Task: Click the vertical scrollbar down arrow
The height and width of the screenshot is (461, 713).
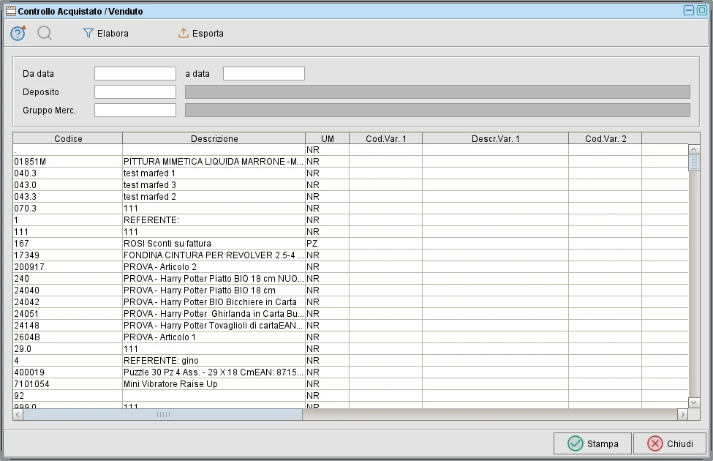Action: 694,402
